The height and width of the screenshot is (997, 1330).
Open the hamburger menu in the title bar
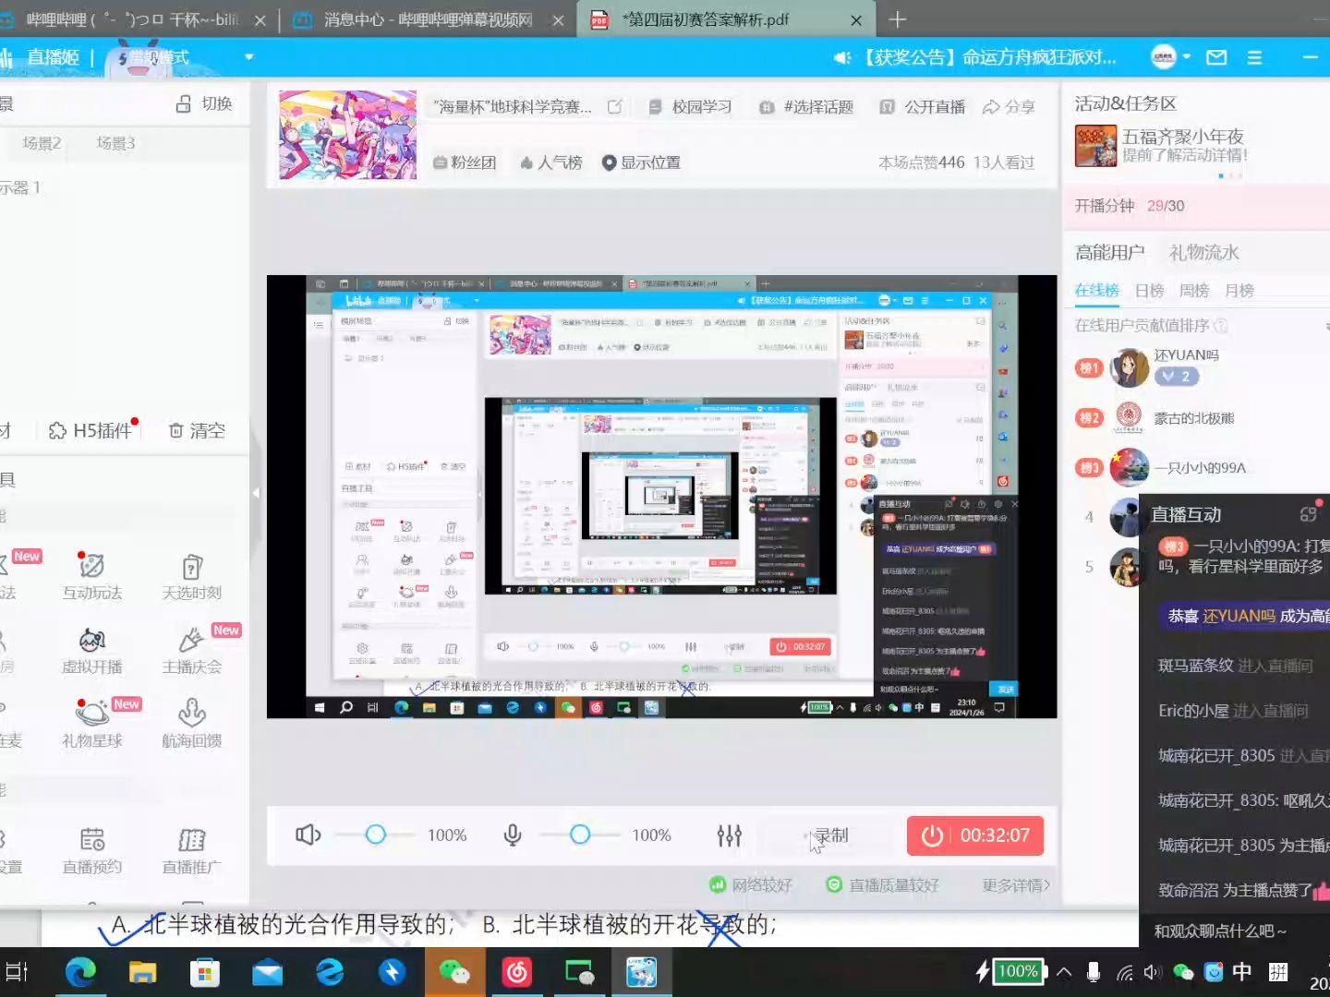[1254, 57]
